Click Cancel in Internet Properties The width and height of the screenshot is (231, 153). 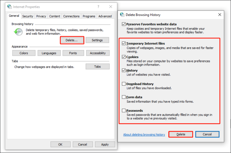point(83,145)
